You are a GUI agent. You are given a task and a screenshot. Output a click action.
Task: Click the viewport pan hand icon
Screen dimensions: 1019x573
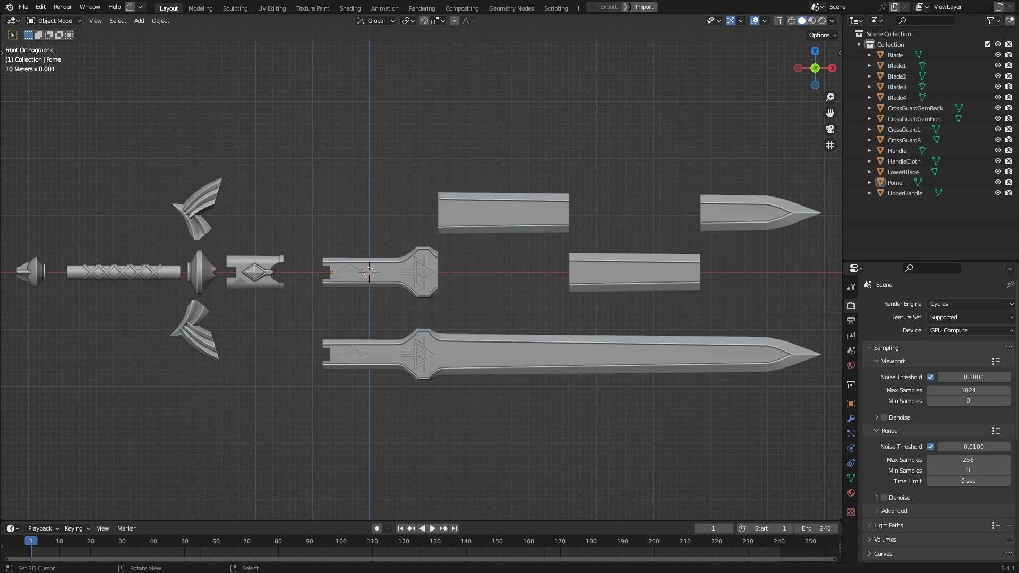830,113
